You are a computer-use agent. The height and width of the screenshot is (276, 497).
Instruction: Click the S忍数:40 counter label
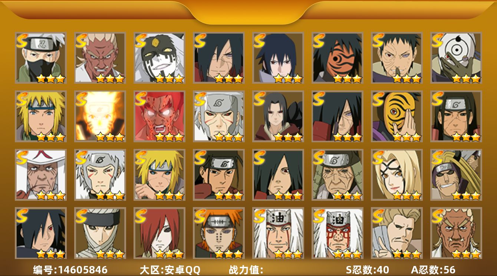point(368,270)
